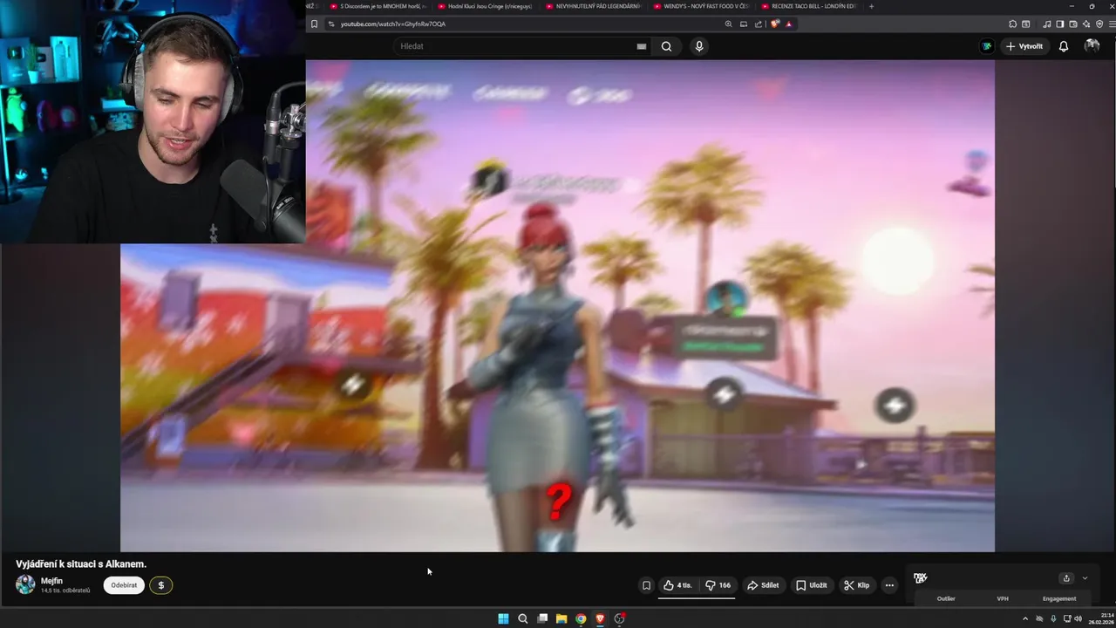This screenshot has width=1116, height=628.
Task: Click the Vytvořit create button
Action: 1024,46
